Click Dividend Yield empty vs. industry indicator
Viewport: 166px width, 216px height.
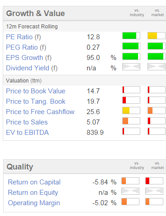131,67
